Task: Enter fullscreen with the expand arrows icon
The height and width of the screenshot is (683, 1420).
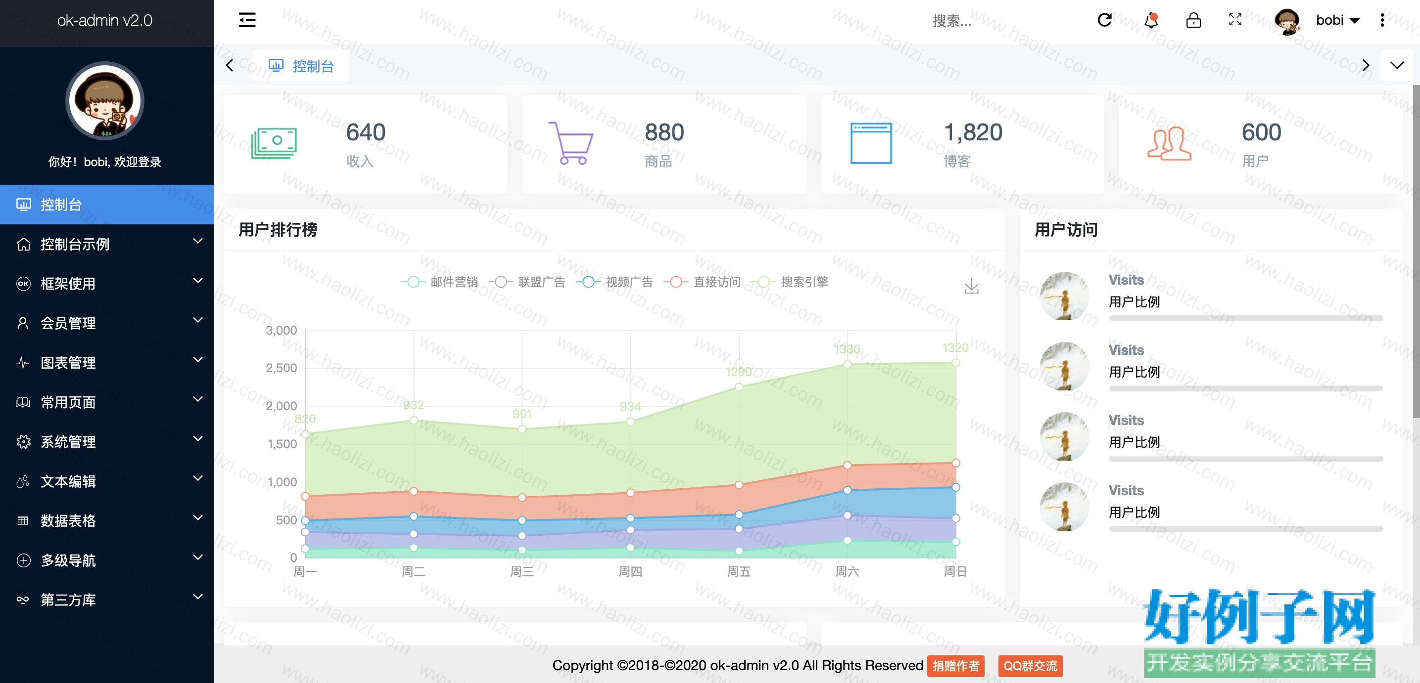Action: pyautogui.click(x=1235, y=20)
